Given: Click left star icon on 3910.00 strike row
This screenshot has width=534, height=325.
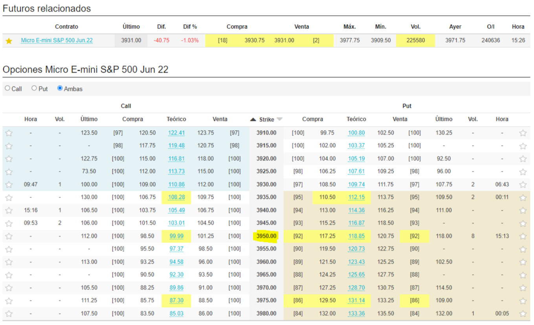Looking at the screenshot, I should [9, 133].
